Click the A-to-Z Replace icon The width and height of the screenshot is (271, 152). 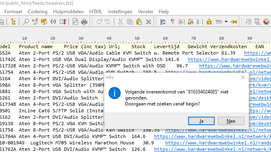click(x=35, y=22)
